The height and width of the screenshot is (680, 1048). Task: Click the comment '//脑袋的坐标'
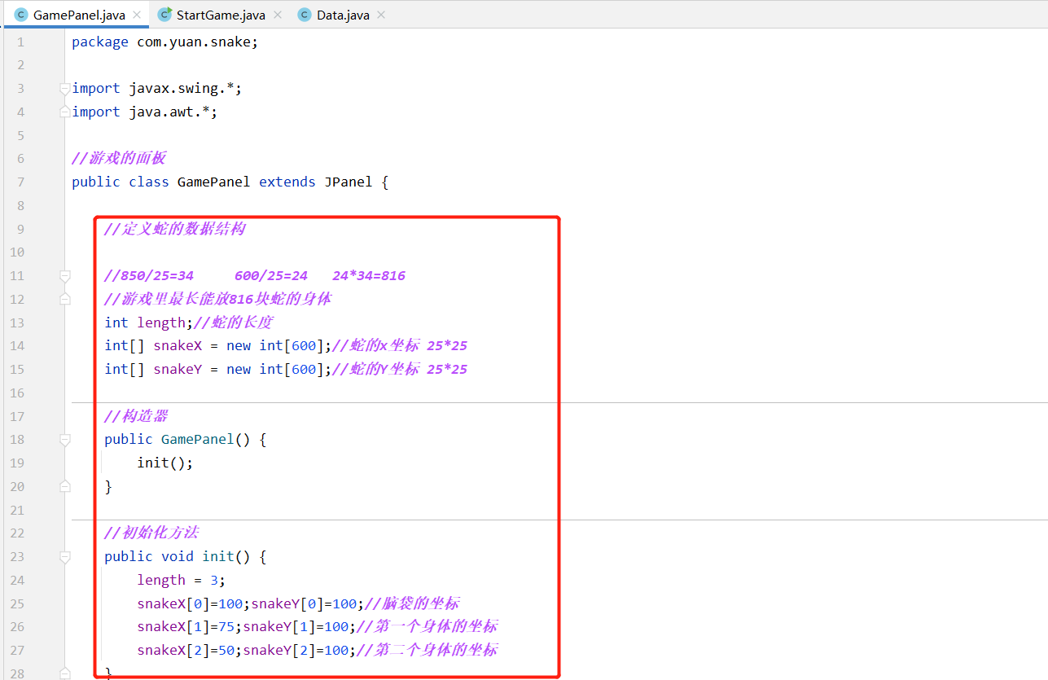pyautogui.click(x=412, y=603)
